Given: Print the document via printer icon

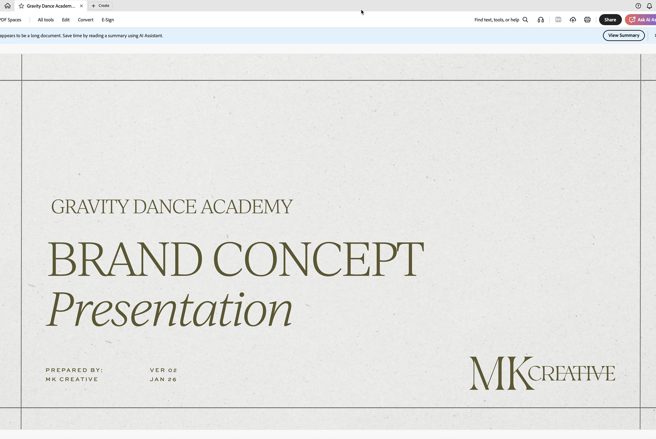Looking at the screenshot, I should click(587, 20).
